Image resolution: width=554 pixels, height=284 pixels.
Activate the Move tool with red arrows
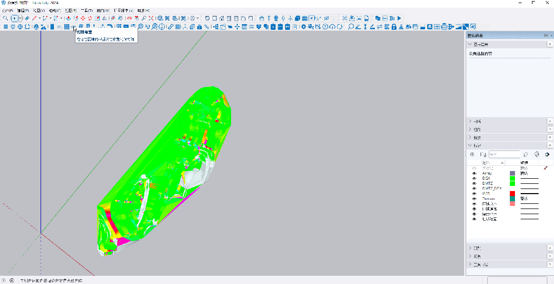click(x=82, y=18)
